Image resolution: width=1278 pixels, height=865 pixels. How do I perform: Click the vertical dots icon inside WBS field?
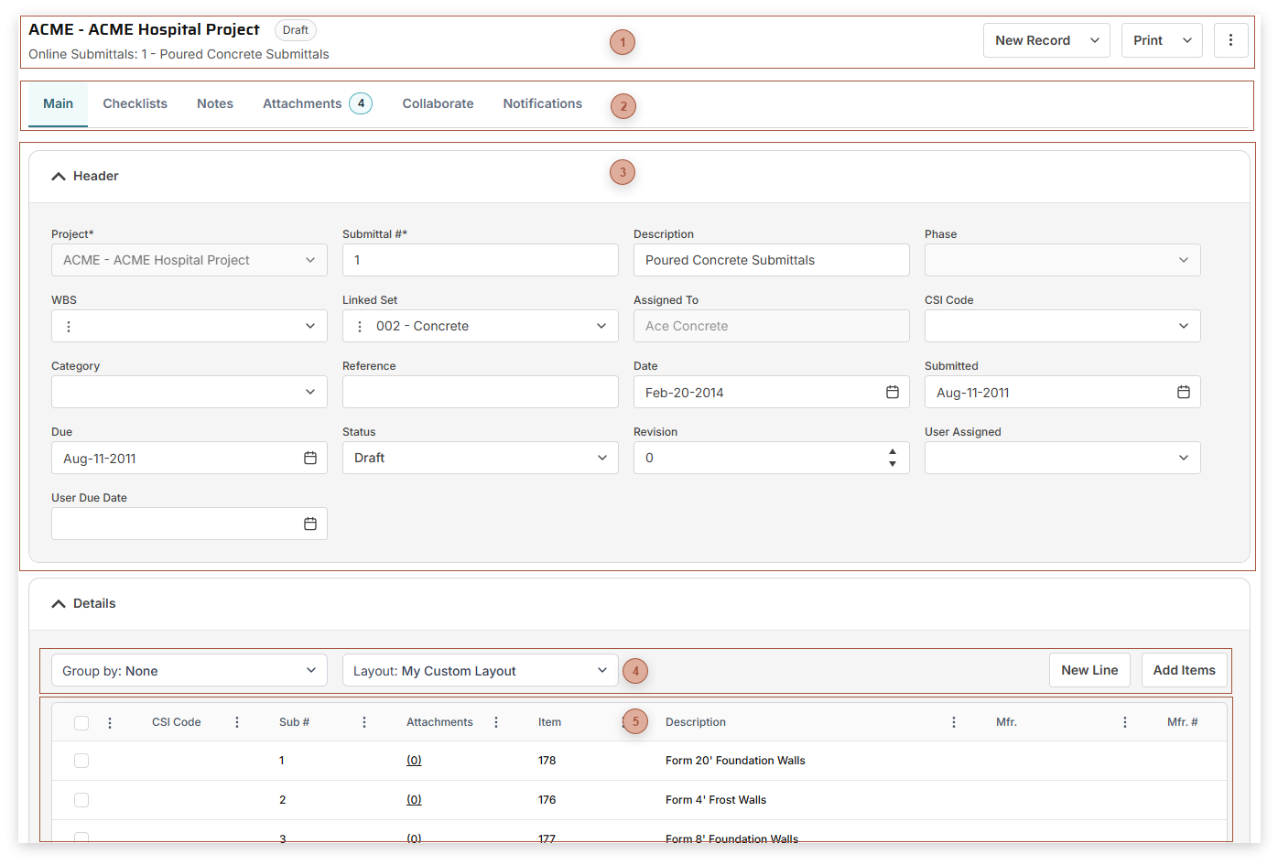pyautogui.click(x=68, y=326)
